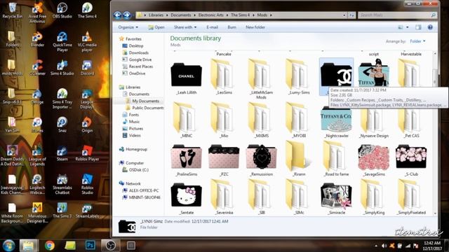Open Roblox Studio shortcut
Viewport: 449px width, 252px height.
pos(87,184)
